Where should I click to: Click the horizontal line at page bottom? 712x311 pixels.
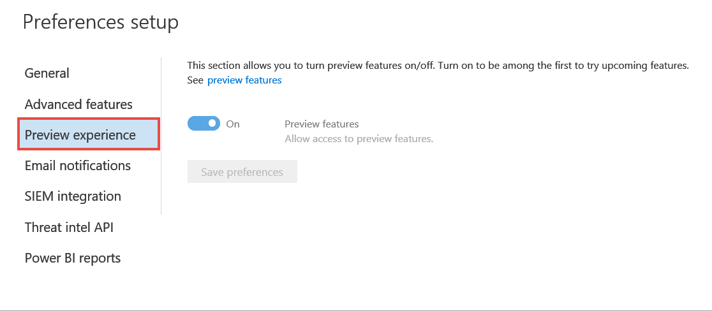pyautogui.click(x=356, y=310)
